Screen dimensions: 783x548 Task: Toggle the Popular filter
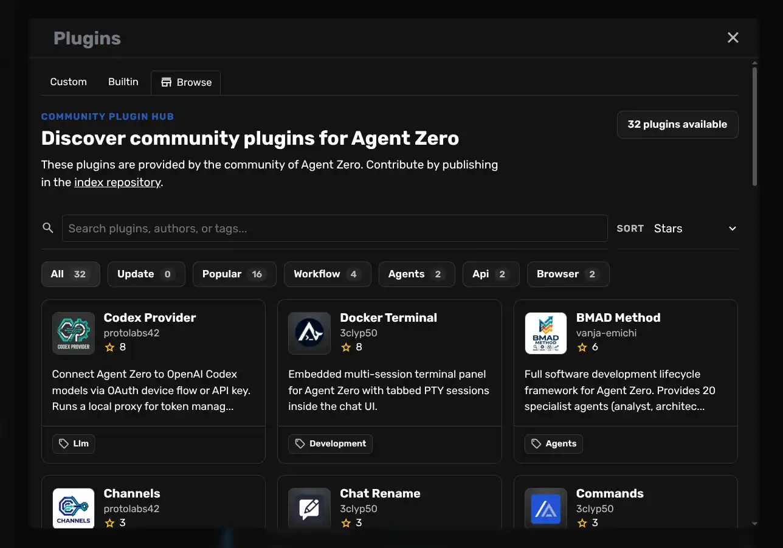[234, 274]
